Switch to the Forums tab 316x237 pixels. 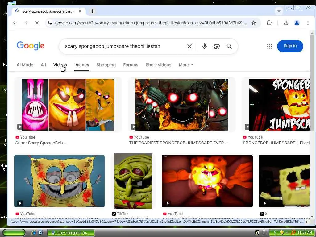tap(131, 65)
